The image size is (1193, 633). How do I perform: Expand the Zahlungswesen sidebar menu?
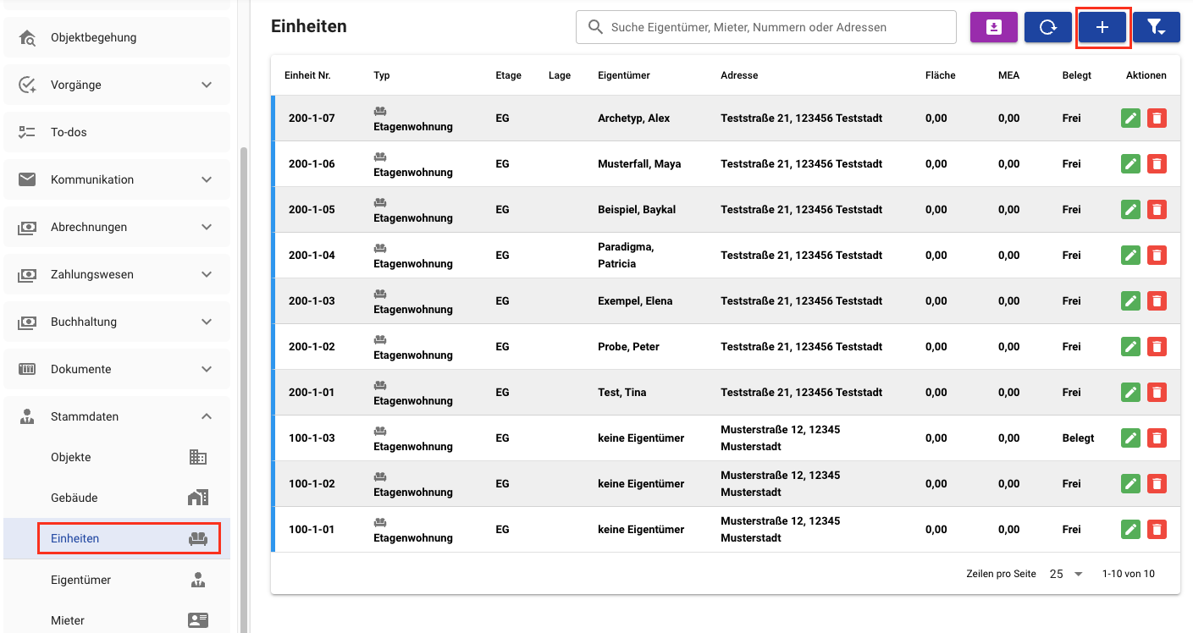coord(117,274)
